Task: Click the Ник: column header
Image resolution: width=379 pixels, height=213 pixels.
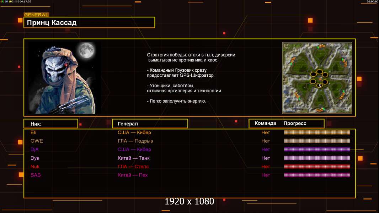Action: 51,124
